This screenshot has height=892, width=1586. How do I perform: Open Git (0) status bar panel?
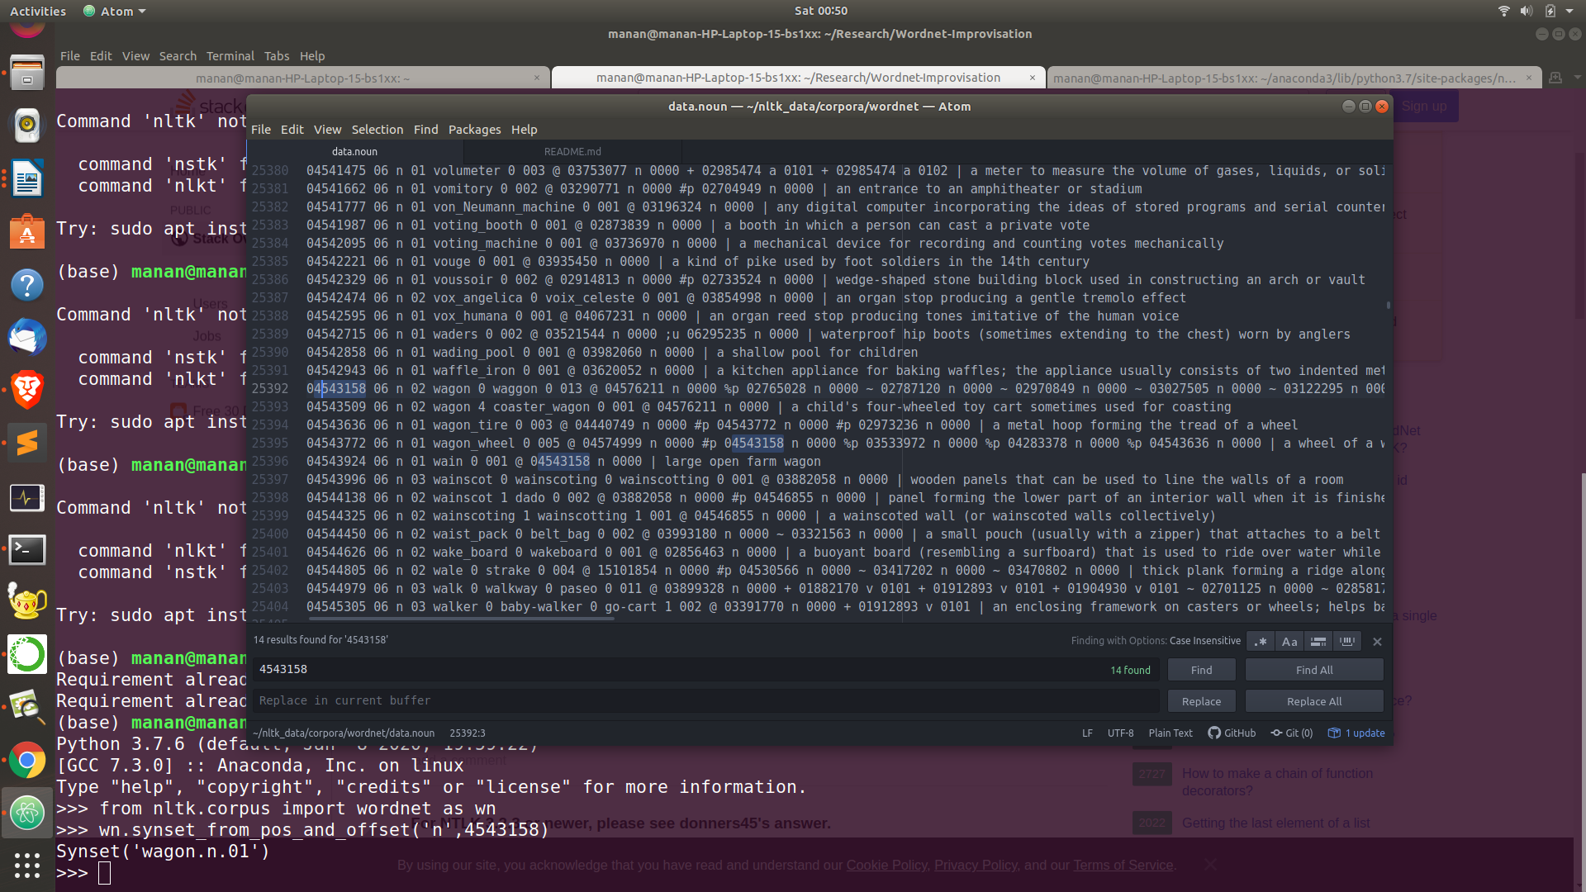tap(1292, 733)
